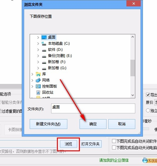Image resolution: width=157 pixels, height=166 pixels.
Task: Expand the 新加卷 (F:) tree node
Action: click(38, 62)
